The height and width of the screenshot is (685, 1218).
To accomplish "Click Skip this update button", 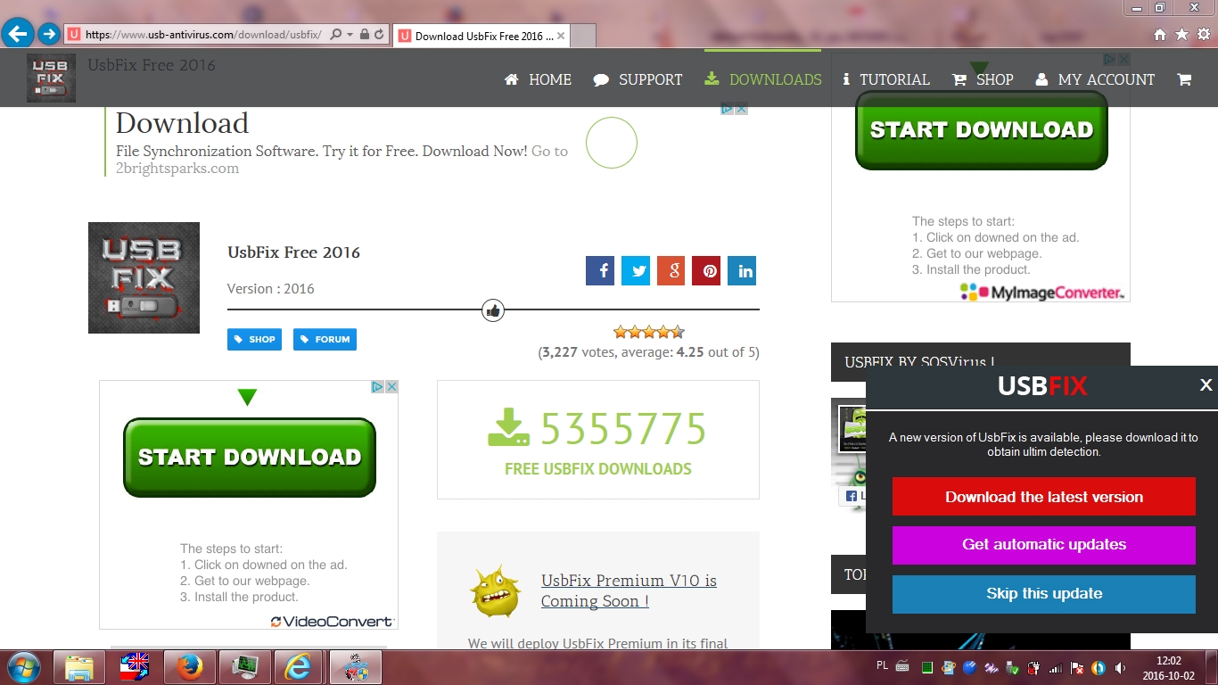I will tap(1044, 593).
